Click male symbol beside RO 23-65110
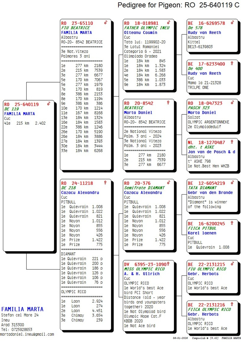The width and height of the screenshot is (241, 346). 105,23
